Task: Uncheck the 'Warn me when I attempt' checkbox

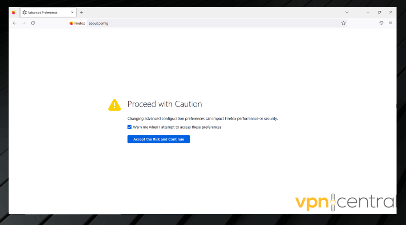Action: 129,127
